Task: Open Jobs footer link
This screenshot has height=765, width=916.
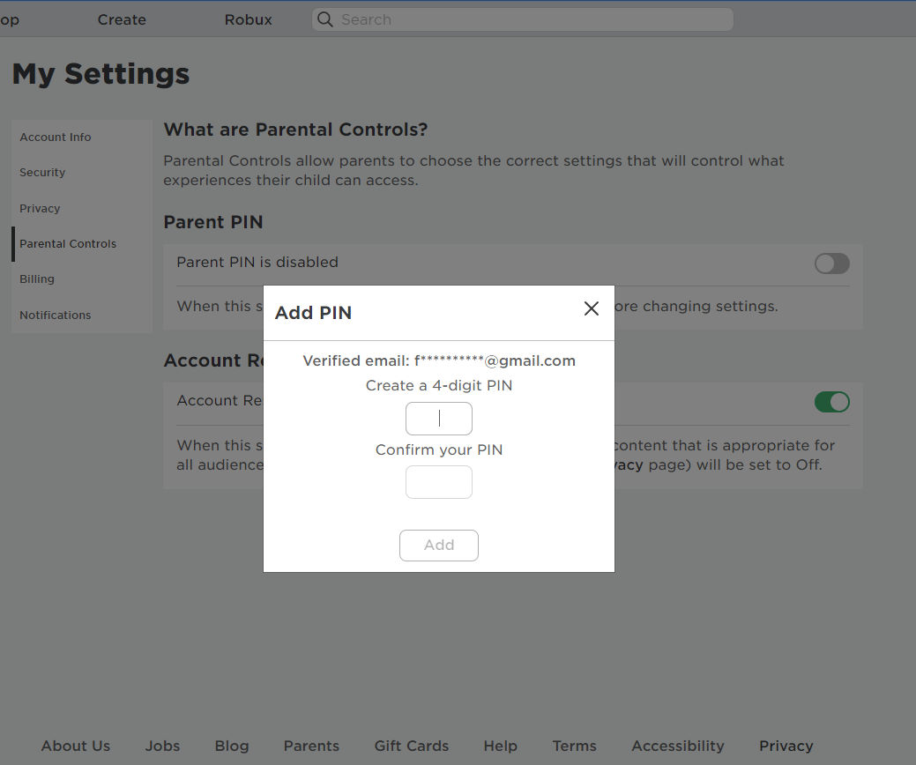Action: (x=162, y=746)
